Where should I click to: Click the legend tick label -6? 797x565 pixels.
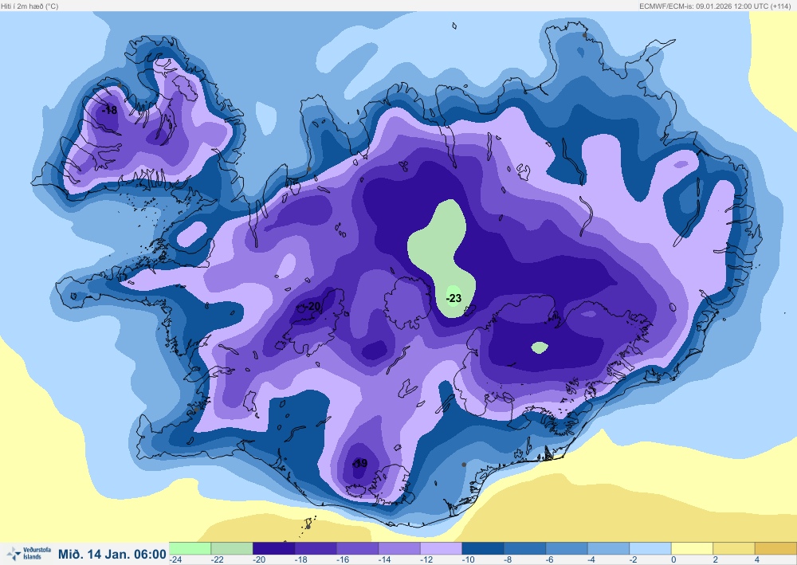coord(549,559)
